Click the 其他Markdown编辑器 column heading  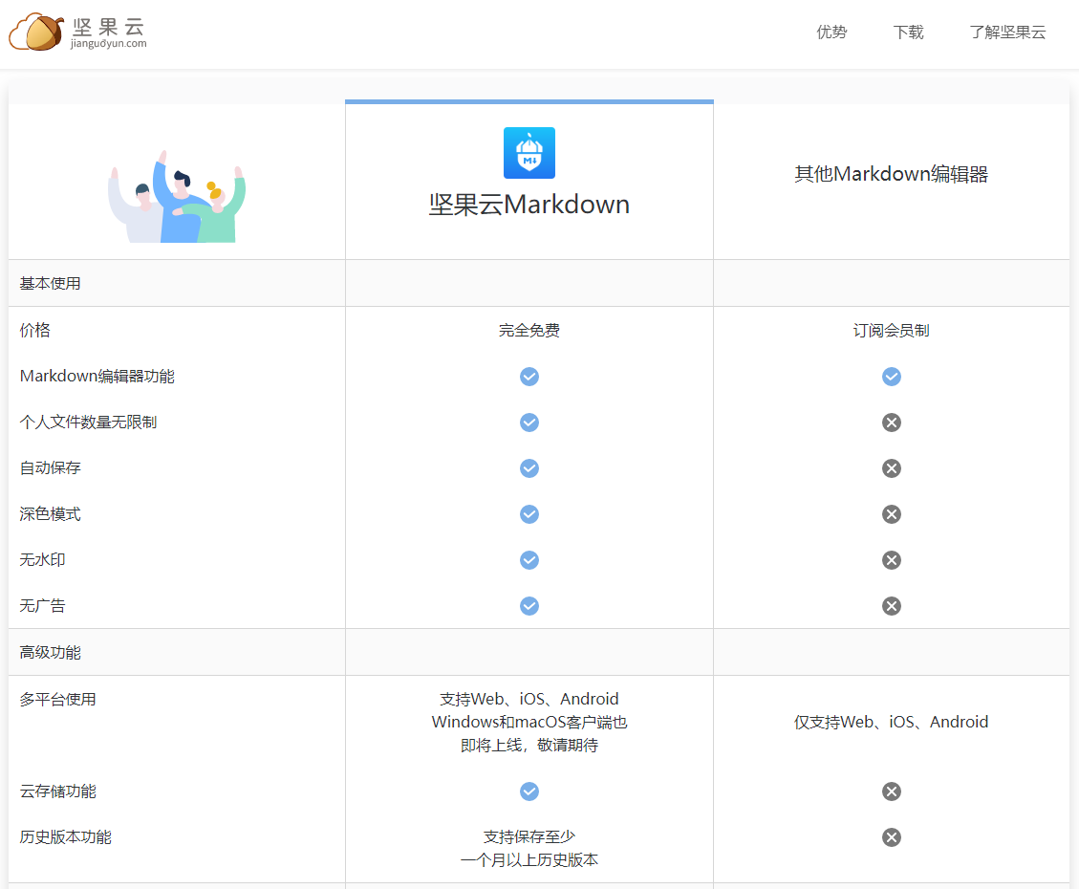[891, 174]
